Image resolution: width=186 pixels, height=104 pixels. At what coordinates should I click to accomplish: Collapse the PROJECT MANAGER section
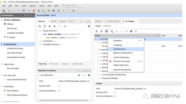tap(2, 20)
